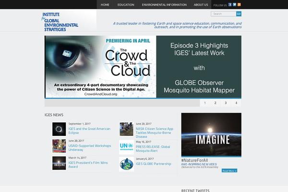Go to slide 3 in banner pager
The image size is (288, 192).
(x=226, y=103)
